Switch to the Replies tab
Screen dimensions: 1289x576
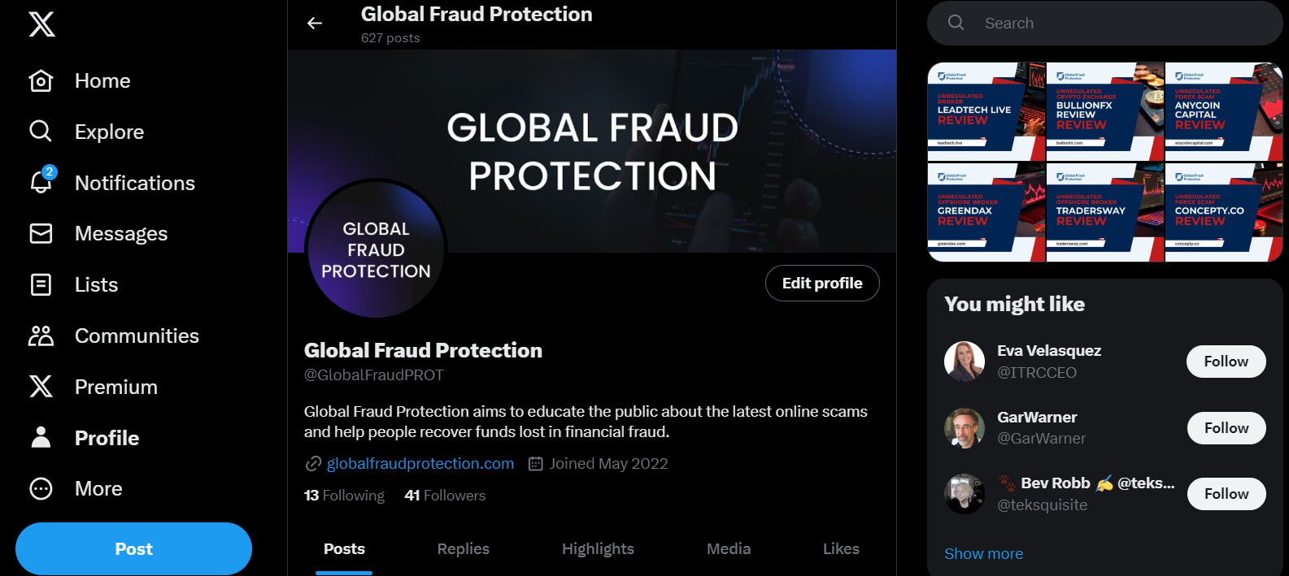[x=463, y=549]
